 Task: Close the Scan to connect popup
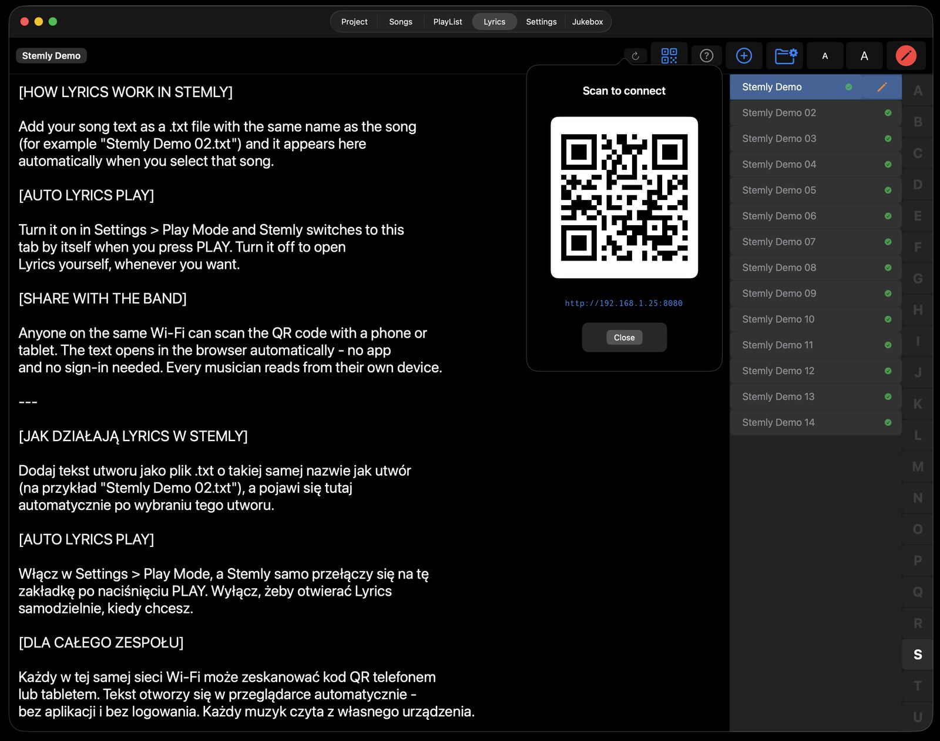tap(624, 338)
